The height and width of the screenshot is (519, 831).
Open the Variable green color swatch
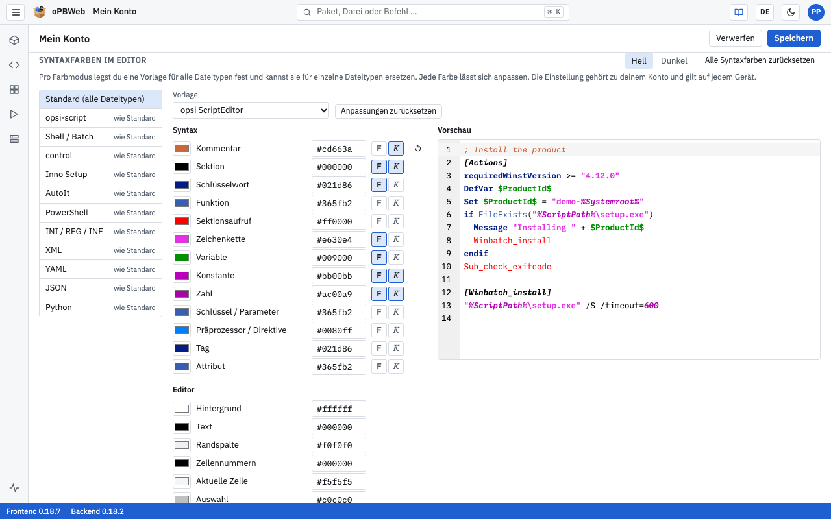182,258
